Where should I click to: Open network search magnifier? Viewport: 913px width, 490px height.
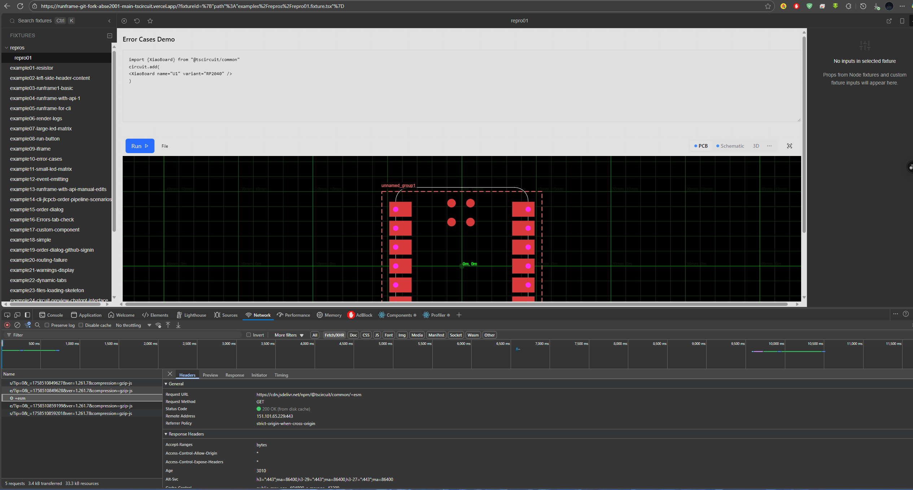click(38, 325)
